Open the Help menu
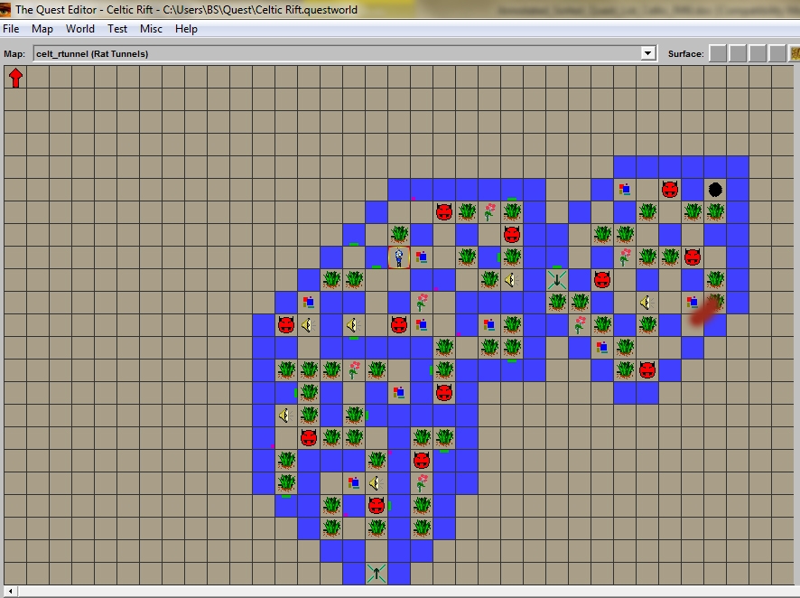The width and height of the screenshot is (800, 598). pyautogui.click(x=186, y=29)
